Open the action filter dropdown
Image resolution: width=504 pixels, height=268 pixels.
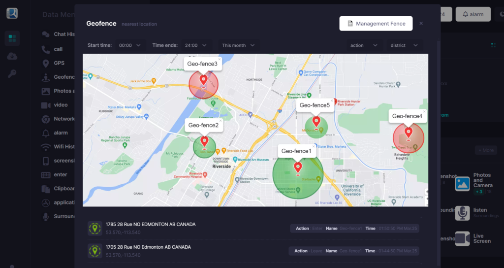click(x=364, y=45)
